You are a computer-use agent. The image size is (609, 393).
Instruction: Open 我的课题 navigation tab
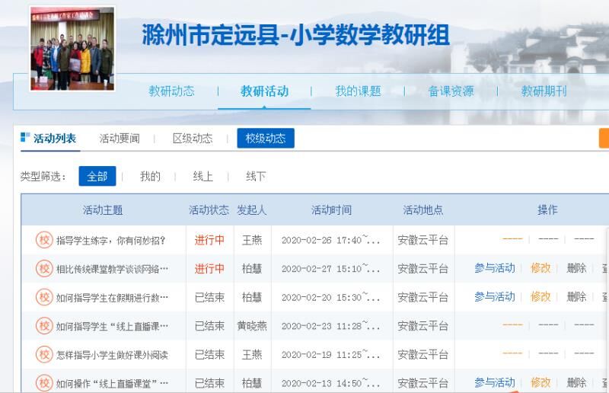tap(358, 91)
